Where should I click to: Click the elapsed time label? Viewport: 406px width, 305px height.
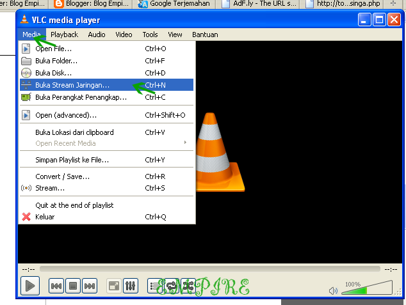(28, 269)
